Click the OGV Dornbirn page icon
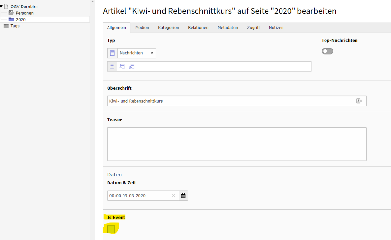The height and width of the screenshot is (240, 391). coord(6,7)
